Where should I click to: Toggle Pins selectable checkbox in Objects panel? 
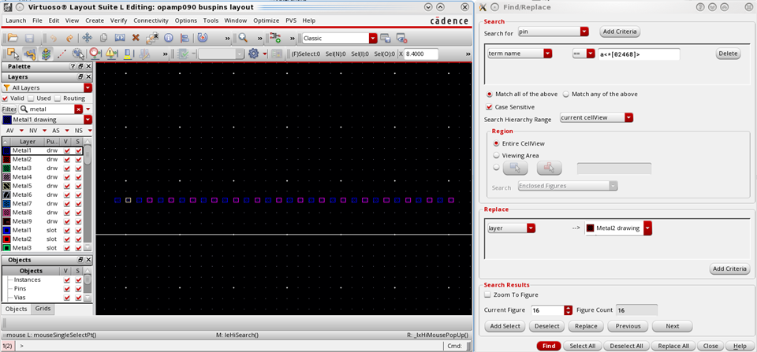coord(79,288)
